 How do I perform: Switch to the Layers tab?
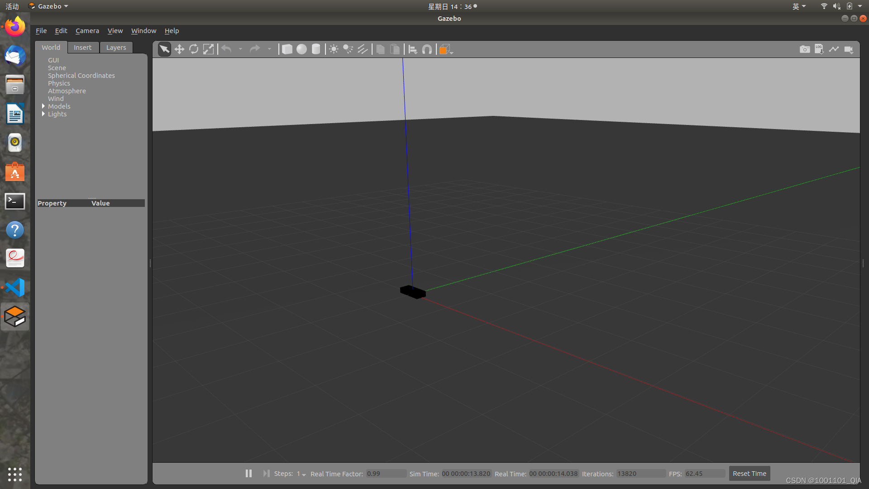click(116, 48)
